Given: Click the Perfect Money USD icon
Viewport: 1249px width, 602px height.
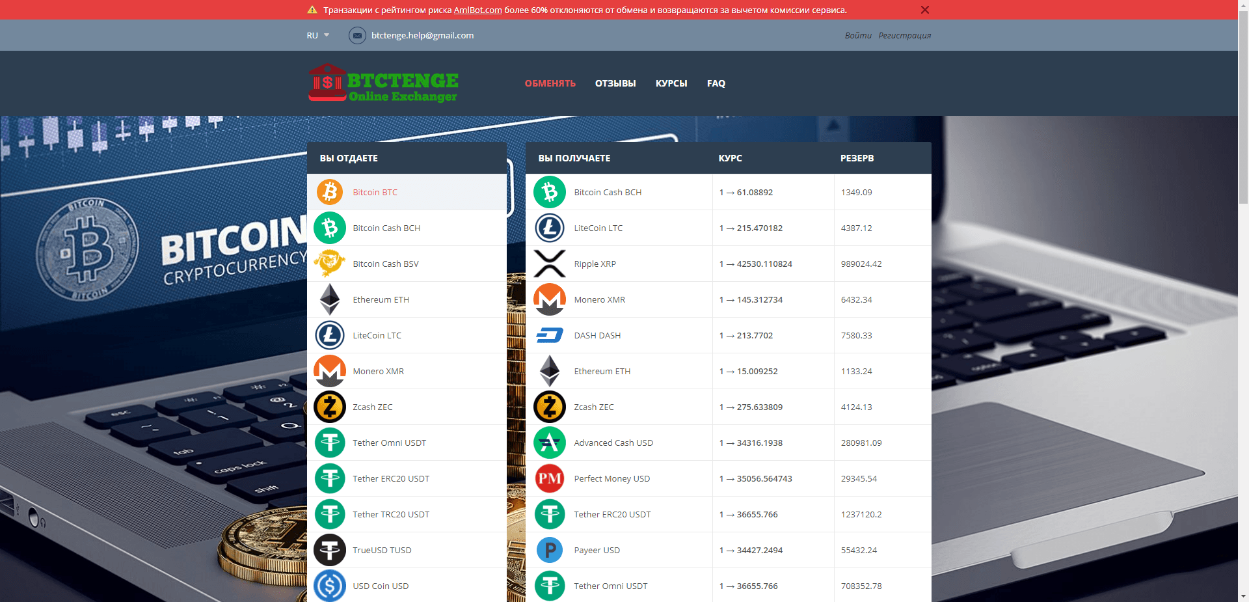Looking at the screenshot, I should pyautogui.click(x=550, y=478).
